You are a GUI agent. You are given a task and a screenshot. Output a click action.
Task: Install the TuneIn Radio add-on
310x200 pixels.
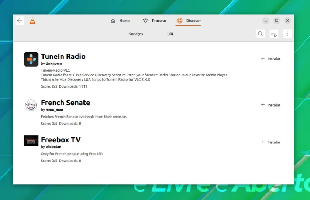click(x=271, y=59)
